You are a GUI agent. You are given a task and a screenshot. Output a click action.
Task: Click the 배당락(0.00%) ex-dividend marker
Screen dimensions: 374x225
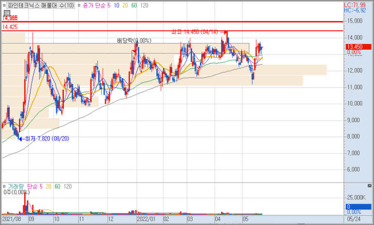pos(134,41)
